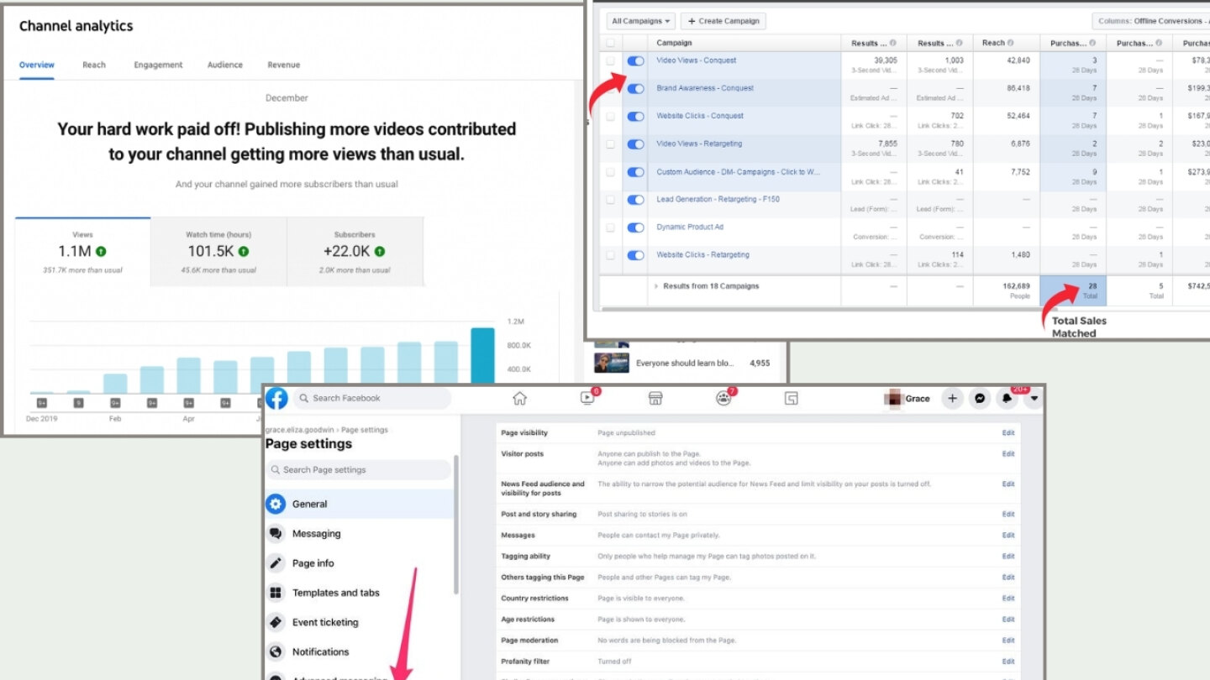This screenshot has width=1210, height=680.
Task: Click the pencil icon beside Page info
Action: 276,563
